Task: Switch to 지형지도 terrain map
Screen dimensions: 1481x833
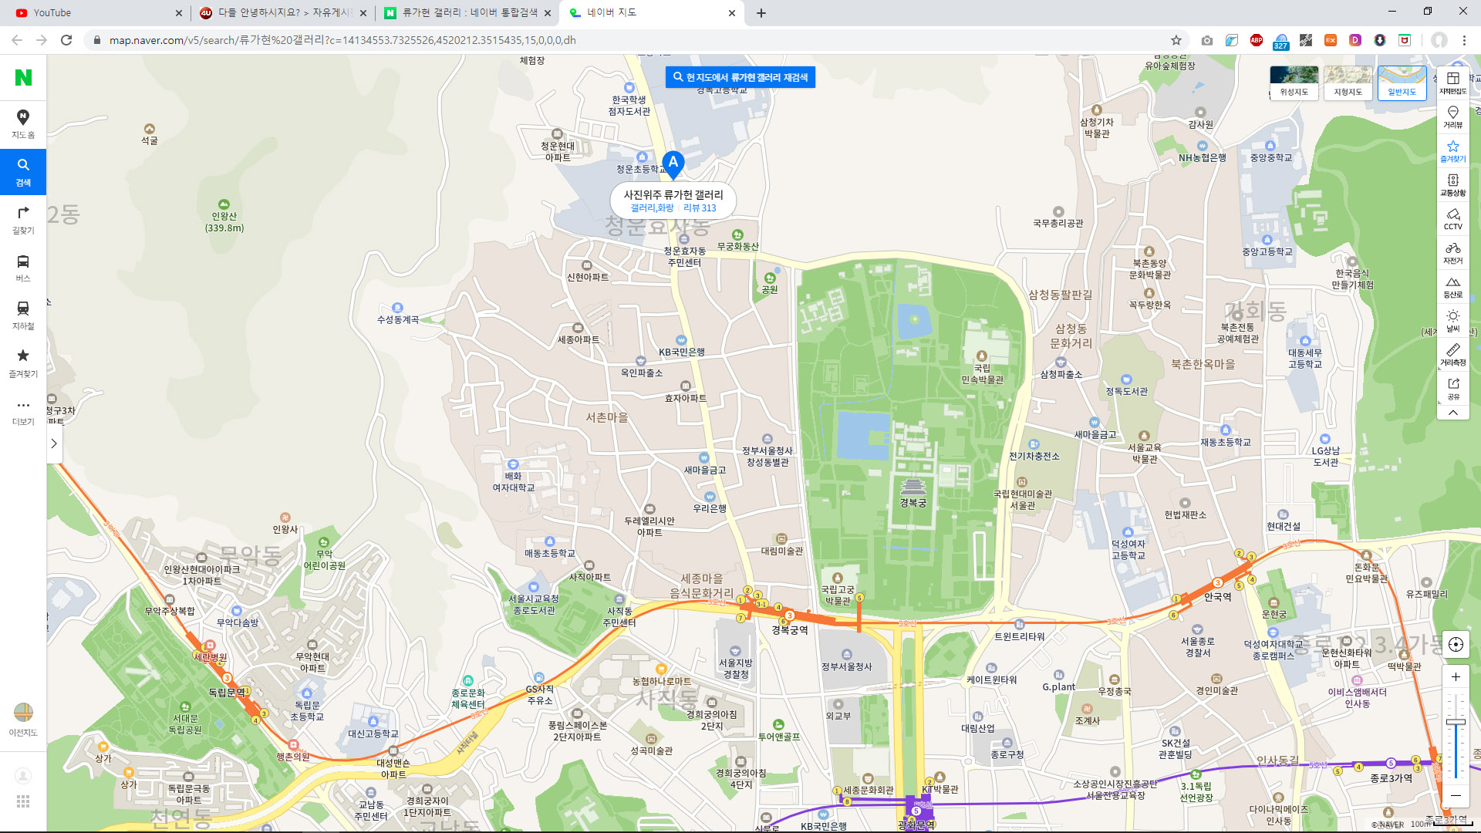Action: point(1348,82)
